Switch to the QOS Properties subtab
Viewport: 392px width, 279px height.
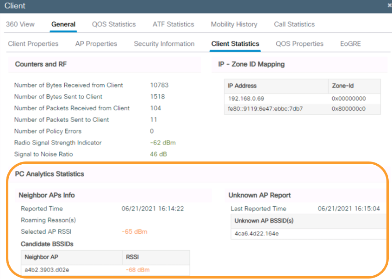(x=299, y=43)
